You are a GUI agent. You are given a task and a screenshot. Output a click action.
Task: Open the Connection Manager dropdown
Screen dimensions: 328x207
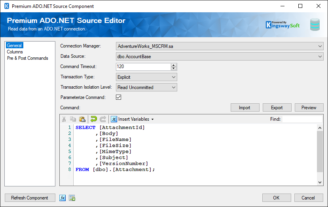click(220, 46)
